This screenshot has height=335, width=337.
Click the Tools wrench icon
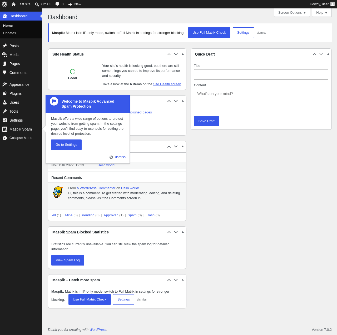pos(5,111)
